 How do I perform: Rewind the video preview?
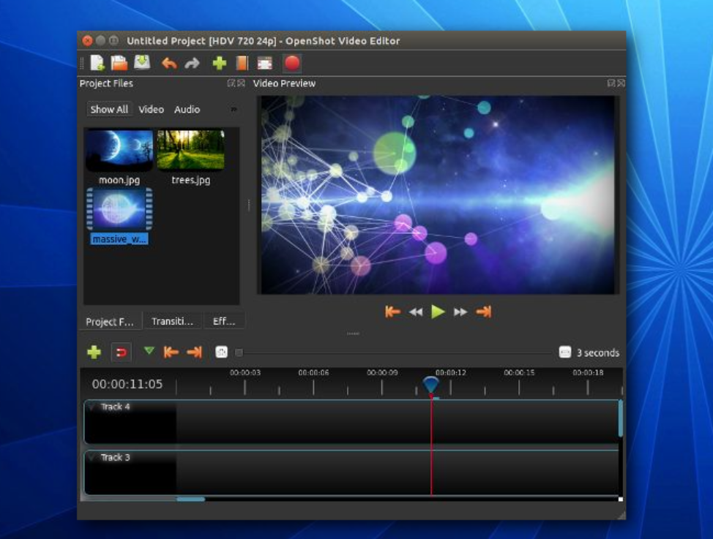click(x=416, y=312)
